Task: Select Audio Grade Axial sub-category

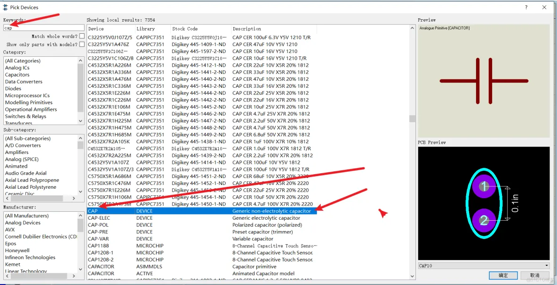Action: click(x=25, y=173)
